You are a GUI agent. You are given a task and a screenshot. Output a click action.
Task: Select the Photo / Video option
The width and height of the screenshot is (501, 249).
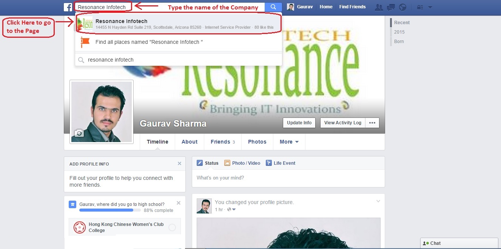coord(242,163)
